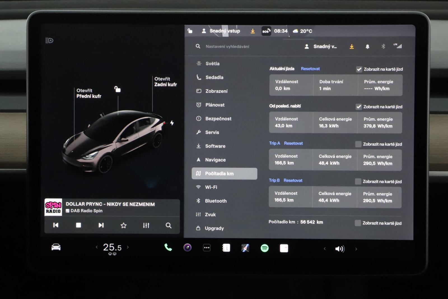Tap the unlock padlock above the car
448x299 pixels.
tap(118, 89)
